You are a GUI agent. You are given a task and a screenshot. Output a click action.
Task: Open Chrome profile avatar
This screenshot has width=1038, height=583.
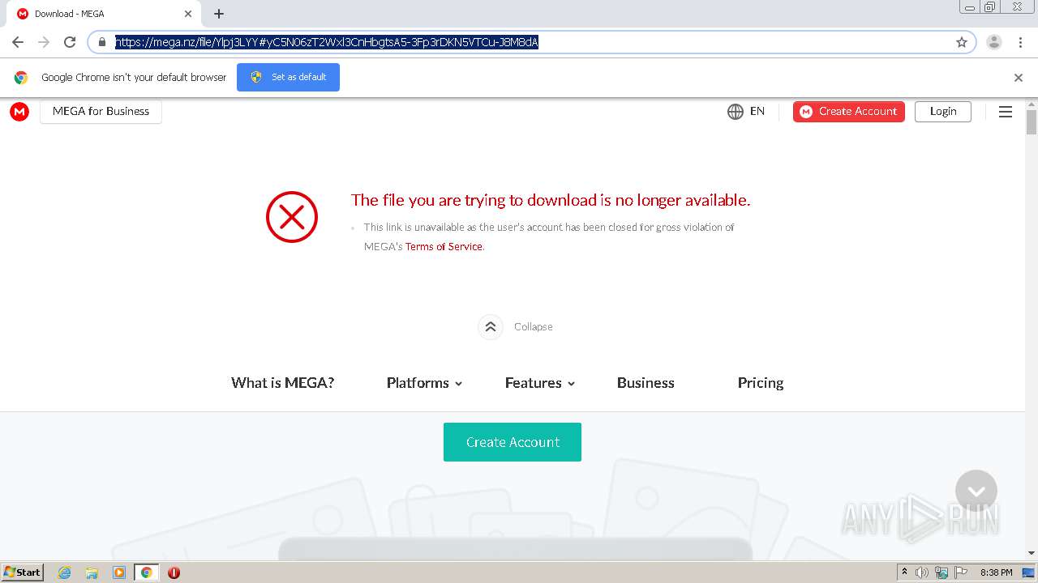pos(994,42)
